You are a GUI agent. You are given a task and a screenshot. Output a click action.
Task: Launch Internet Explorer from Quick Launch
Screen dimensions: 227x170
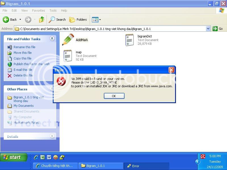36,157
